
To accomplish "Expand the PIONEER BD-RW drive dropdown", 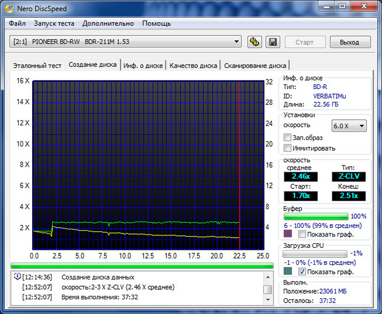I will point(126,42).
